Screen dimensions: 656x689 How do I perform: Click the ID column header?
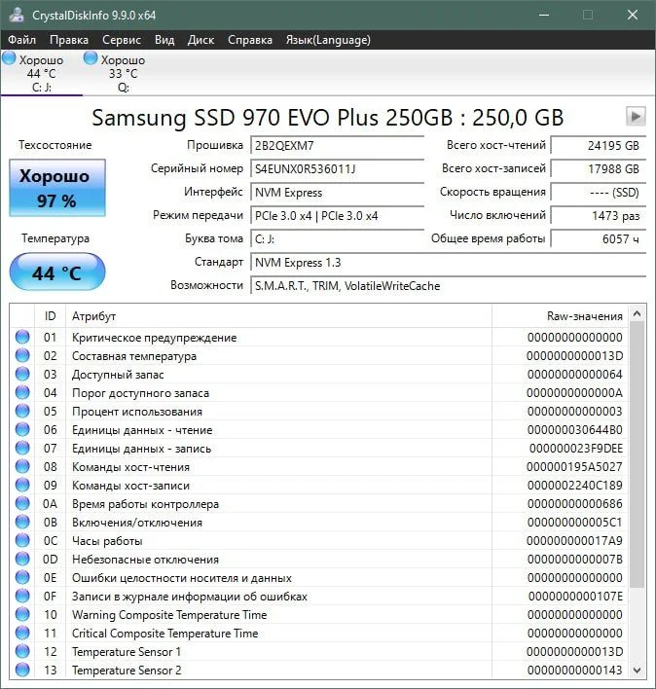tap(50, 316)
